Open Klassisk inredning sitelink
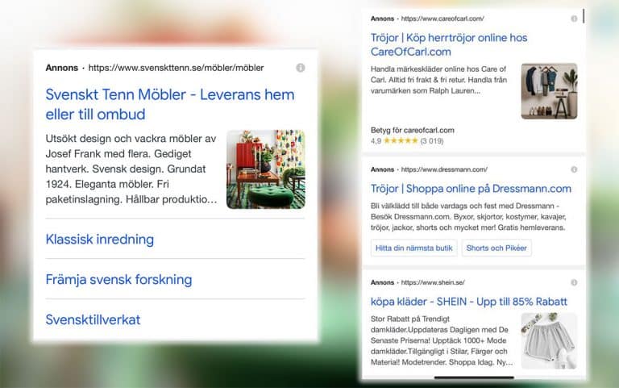 click(x=100, y=239)
